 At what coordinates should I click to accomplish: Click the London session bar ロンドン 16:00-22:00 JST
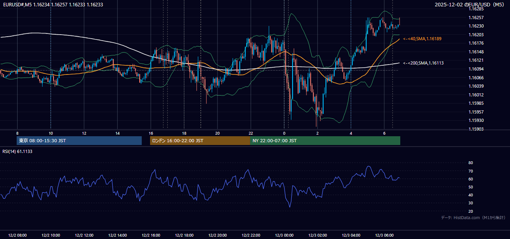click(x=200, y=141)
